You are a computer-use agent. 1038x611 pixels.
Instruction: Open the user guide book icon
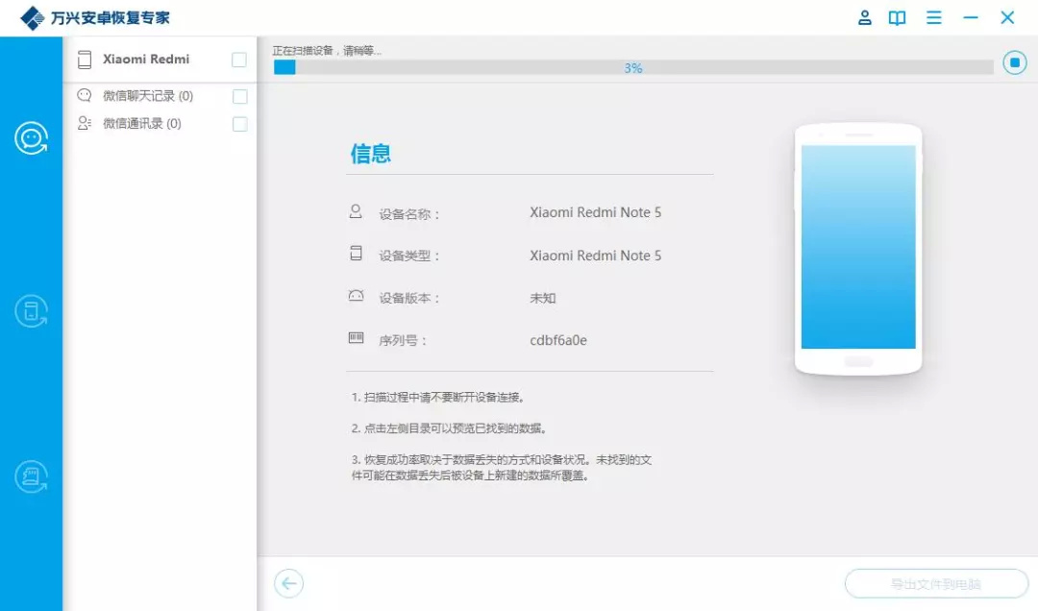click(x=897, y=17)
